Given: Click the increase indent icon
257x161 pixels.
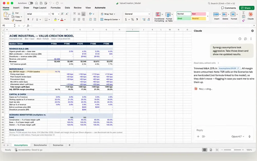Looking at the screenshot, I should point(95,19).
